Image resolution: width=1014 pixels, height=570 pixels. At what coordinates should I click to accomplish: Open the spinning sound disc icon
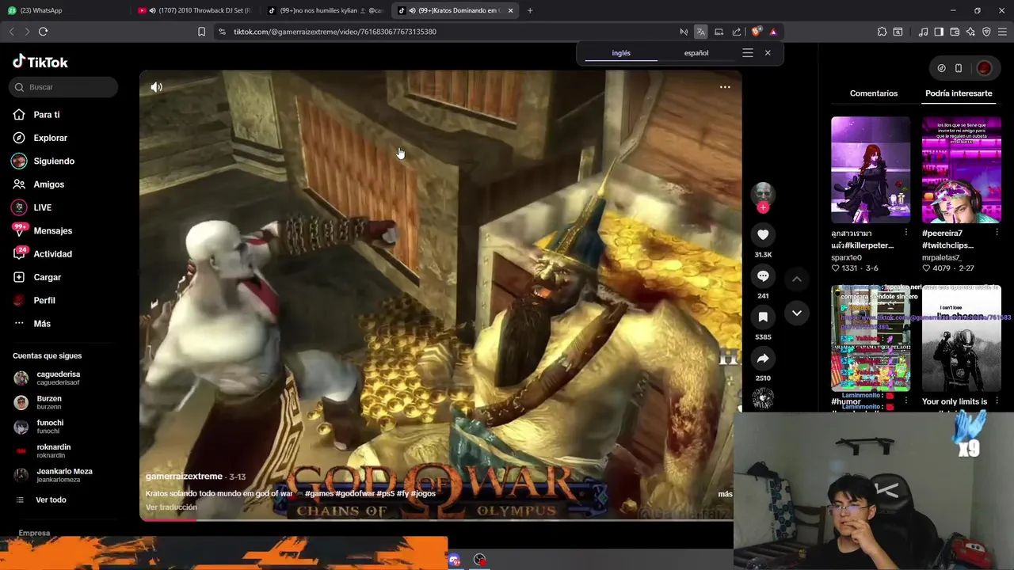coord(763,399)
